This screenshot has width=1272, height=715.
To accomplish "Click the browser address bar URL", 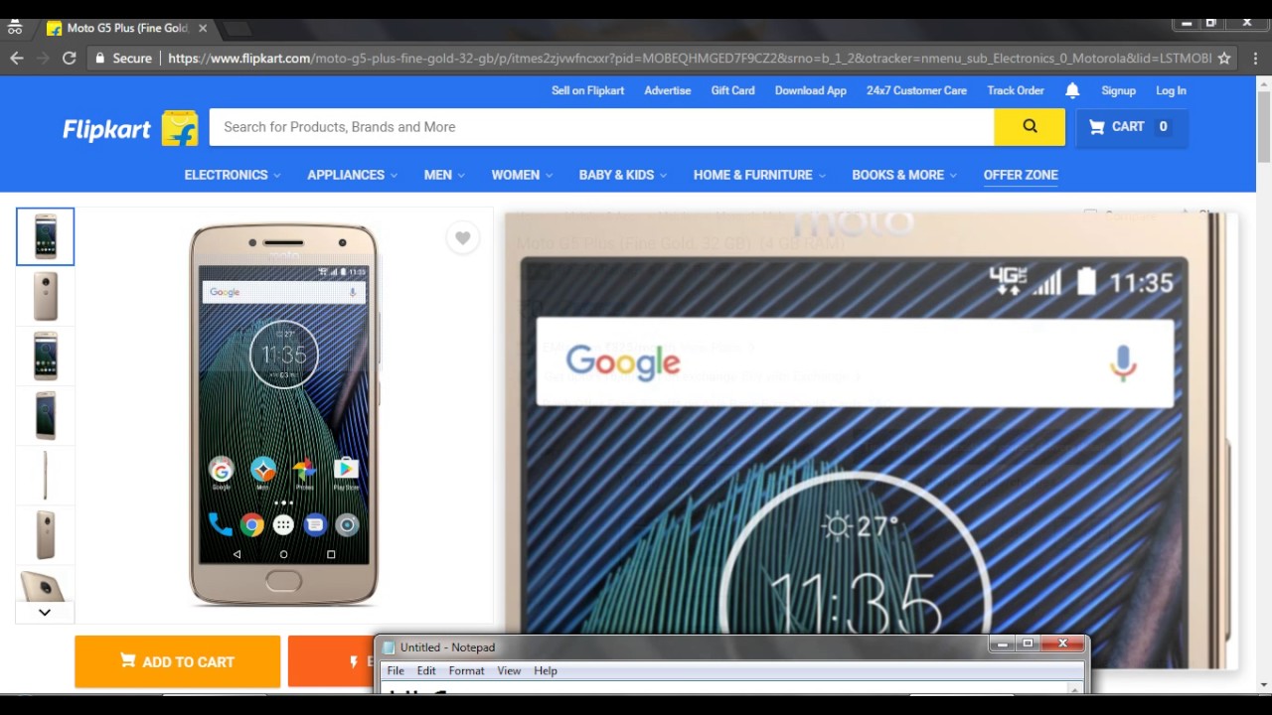I will pos(690,59).
